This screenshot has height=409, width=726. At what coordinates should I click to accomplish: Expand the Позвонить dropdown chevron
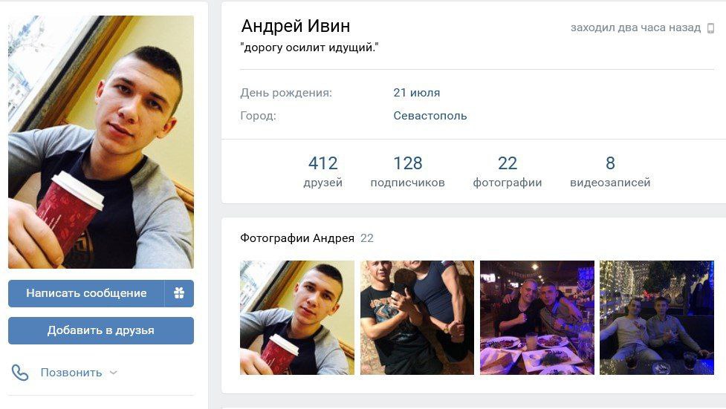114,373
